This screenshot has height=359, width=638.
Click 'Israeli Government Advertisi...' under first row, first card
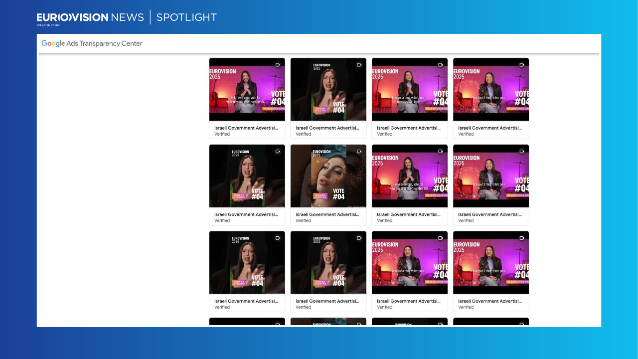point(246,128)
